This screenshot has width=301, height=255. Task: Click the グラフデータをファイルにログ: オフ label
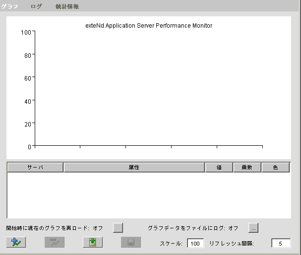[193, 228]
